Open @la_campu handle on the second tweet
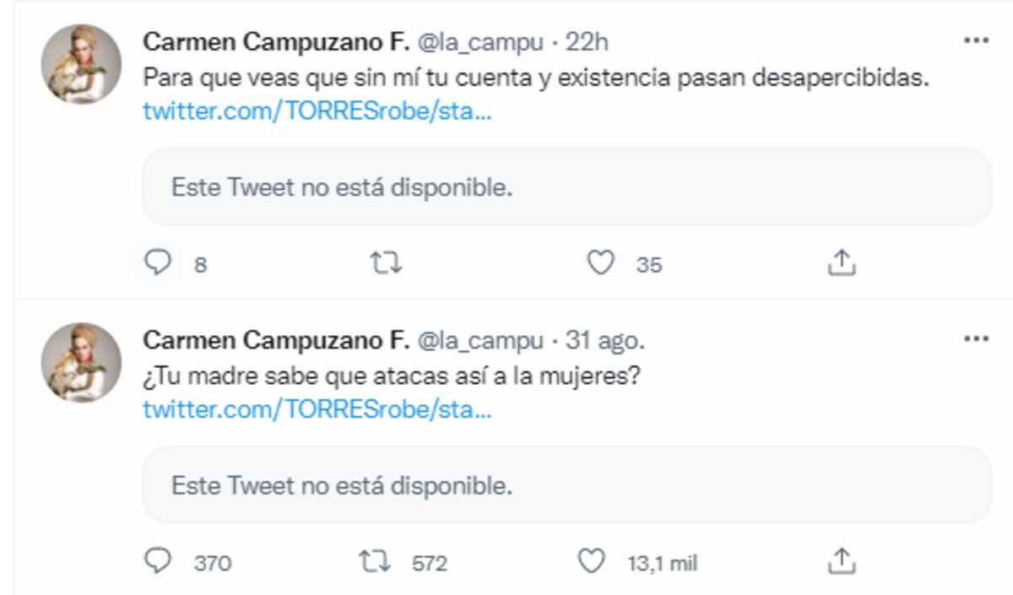The image size is (1013, 595). tap(480, 340)
